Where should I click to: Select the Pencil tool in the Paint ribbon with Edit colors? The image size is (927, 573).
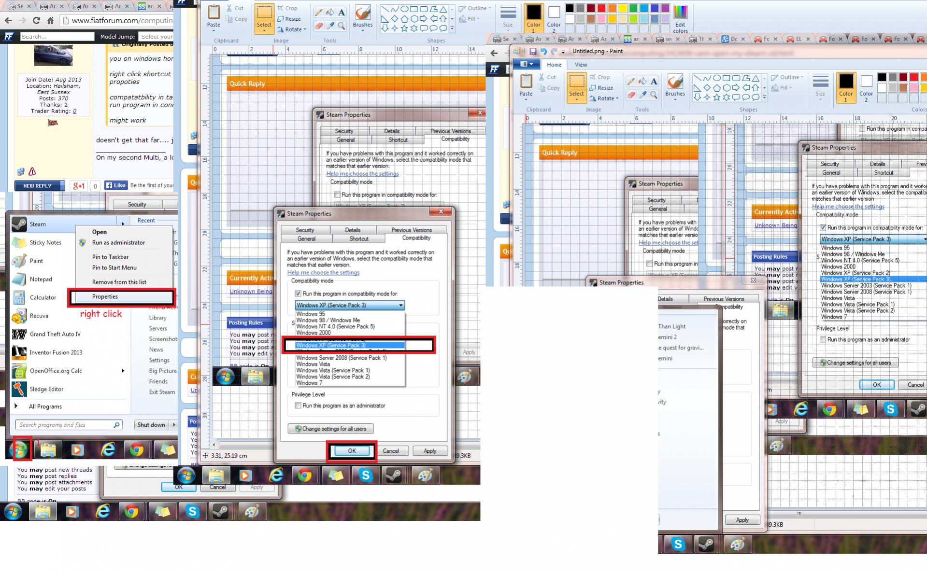(x=319, y=13)
